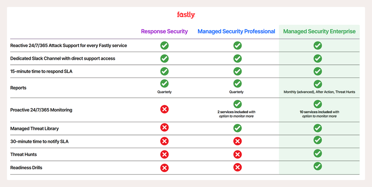The width and height of the screenshot is (372, 187).
Task: Click the Fastly logo at top
Action: click(186, 15)
